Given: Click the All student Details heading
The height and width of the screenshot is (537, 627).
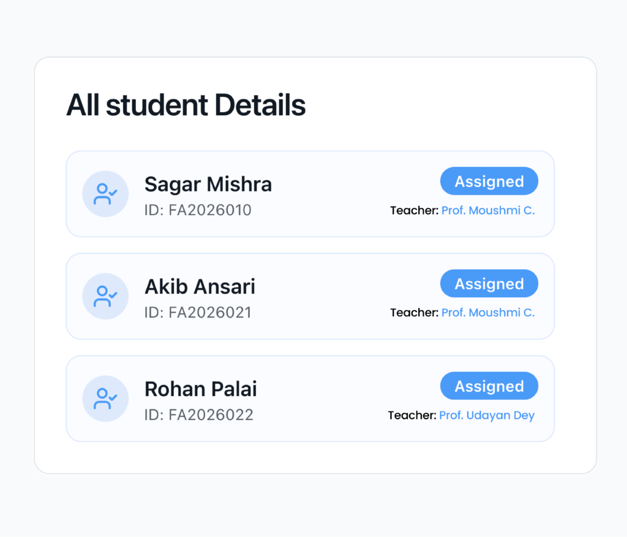Looking at the screenshot, I should point(186,105).
